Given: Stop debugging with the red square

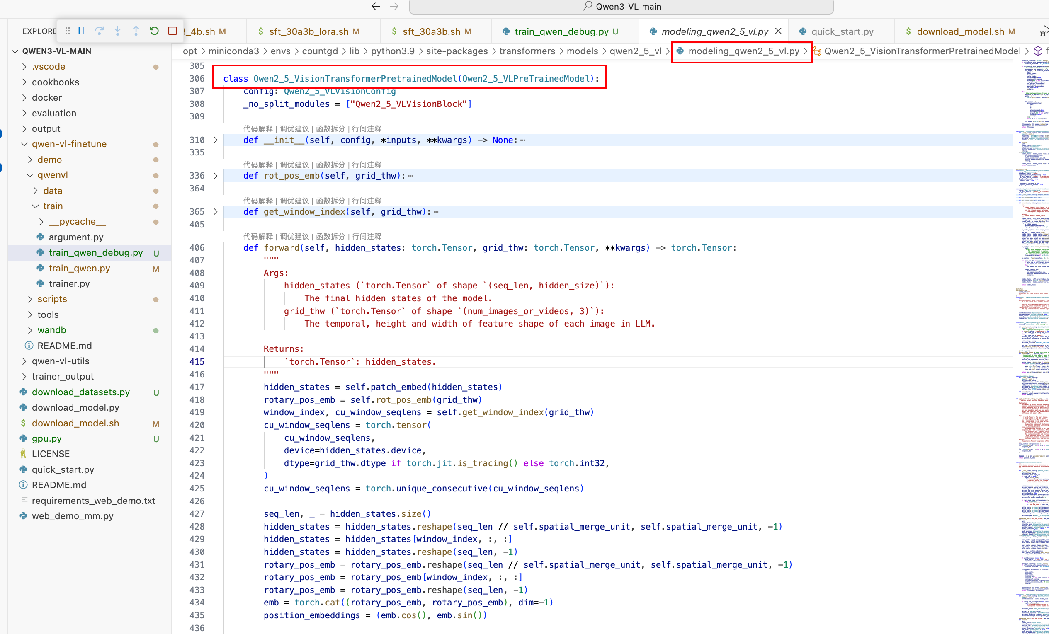Looking at the screenshot, I should tap(172, 31).
